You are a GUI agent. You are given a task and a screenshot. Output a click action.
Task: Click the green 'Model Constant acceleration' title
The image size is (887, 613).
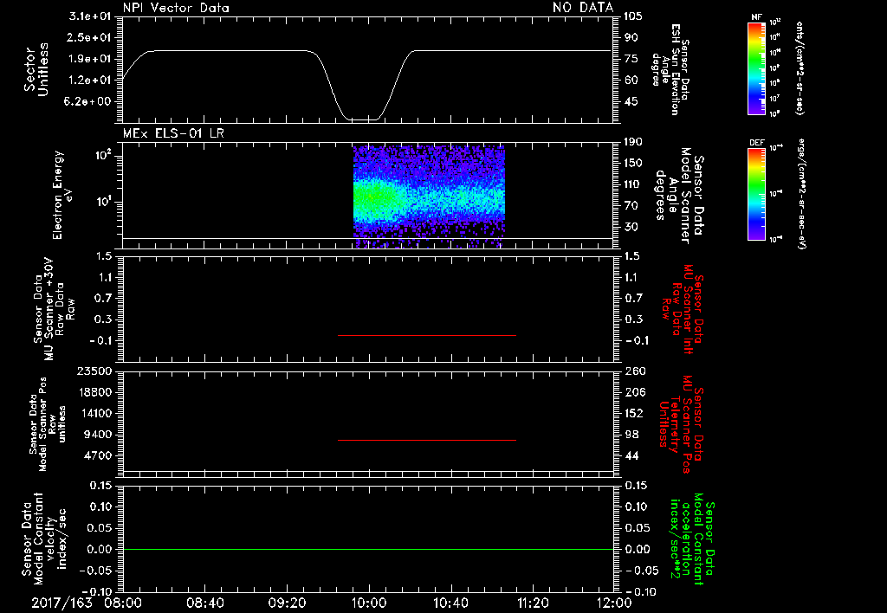(x=692, y=540)
